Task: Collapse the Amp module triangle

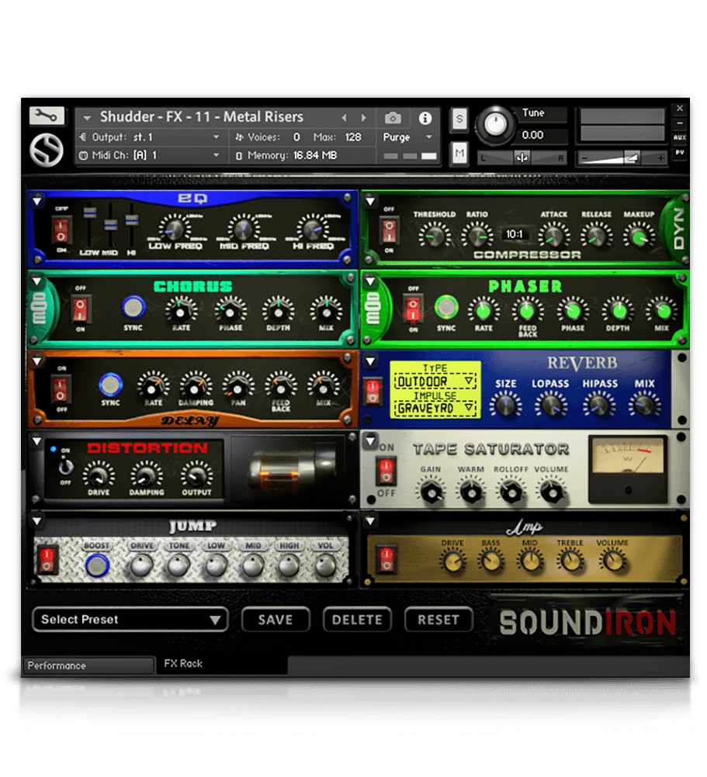Action: (370, 521)
